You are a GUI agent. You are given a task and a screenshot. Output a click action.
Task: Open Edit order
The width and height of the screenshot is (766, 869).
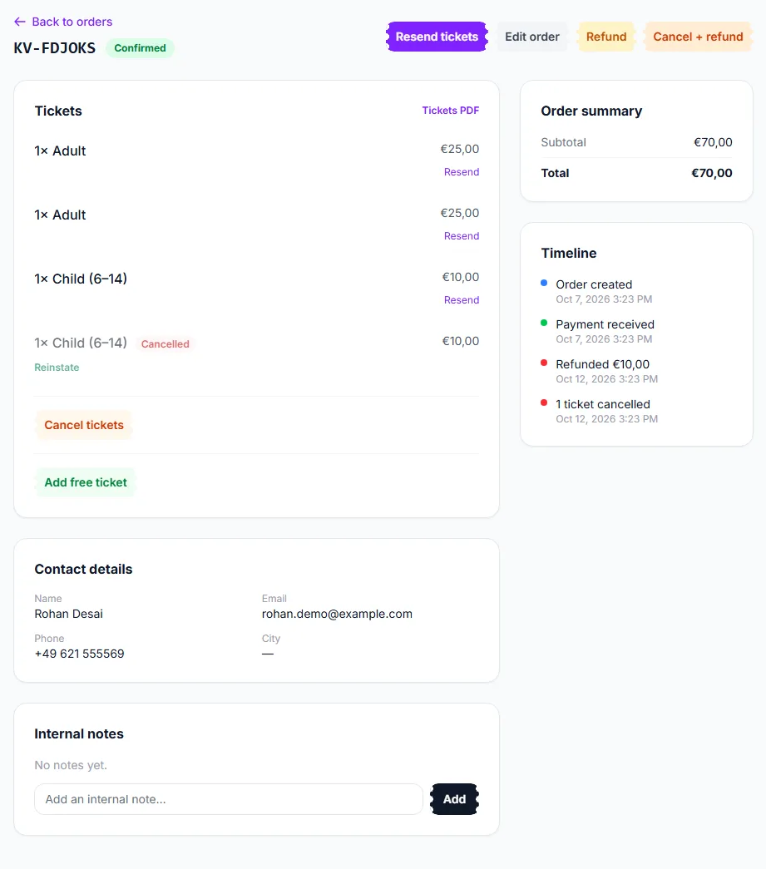coord(532,37)
